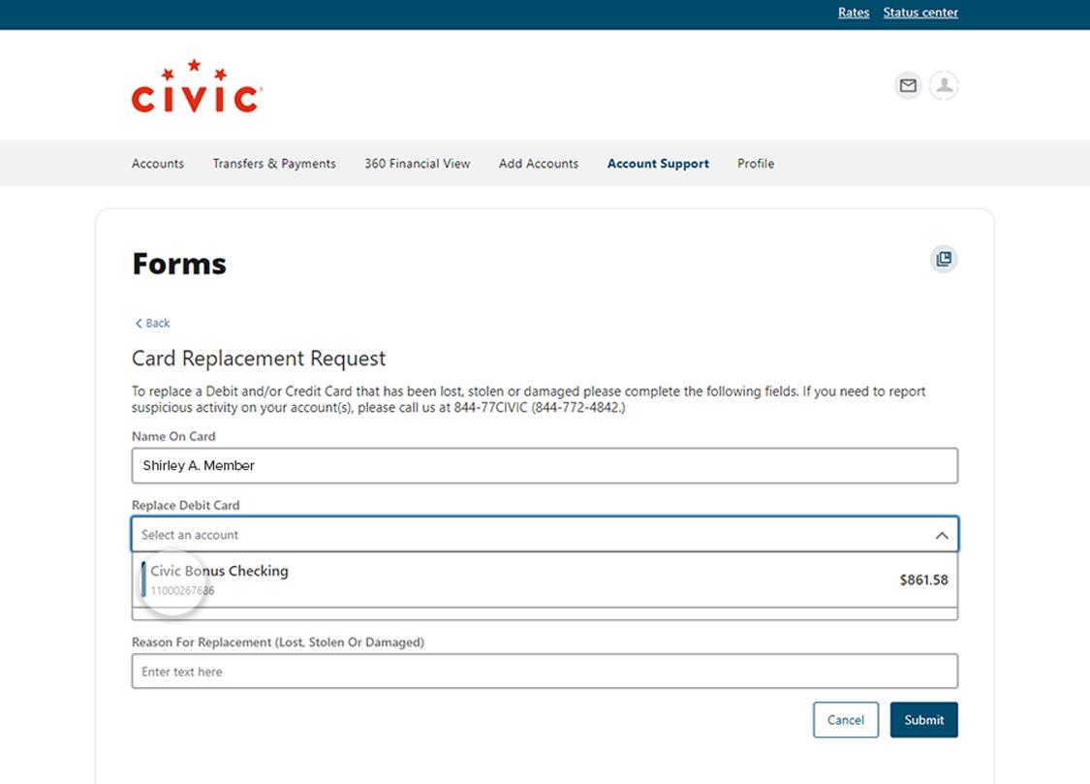
Task: Open the 360 Financial View tab
Action: click(x=417, y=164)
